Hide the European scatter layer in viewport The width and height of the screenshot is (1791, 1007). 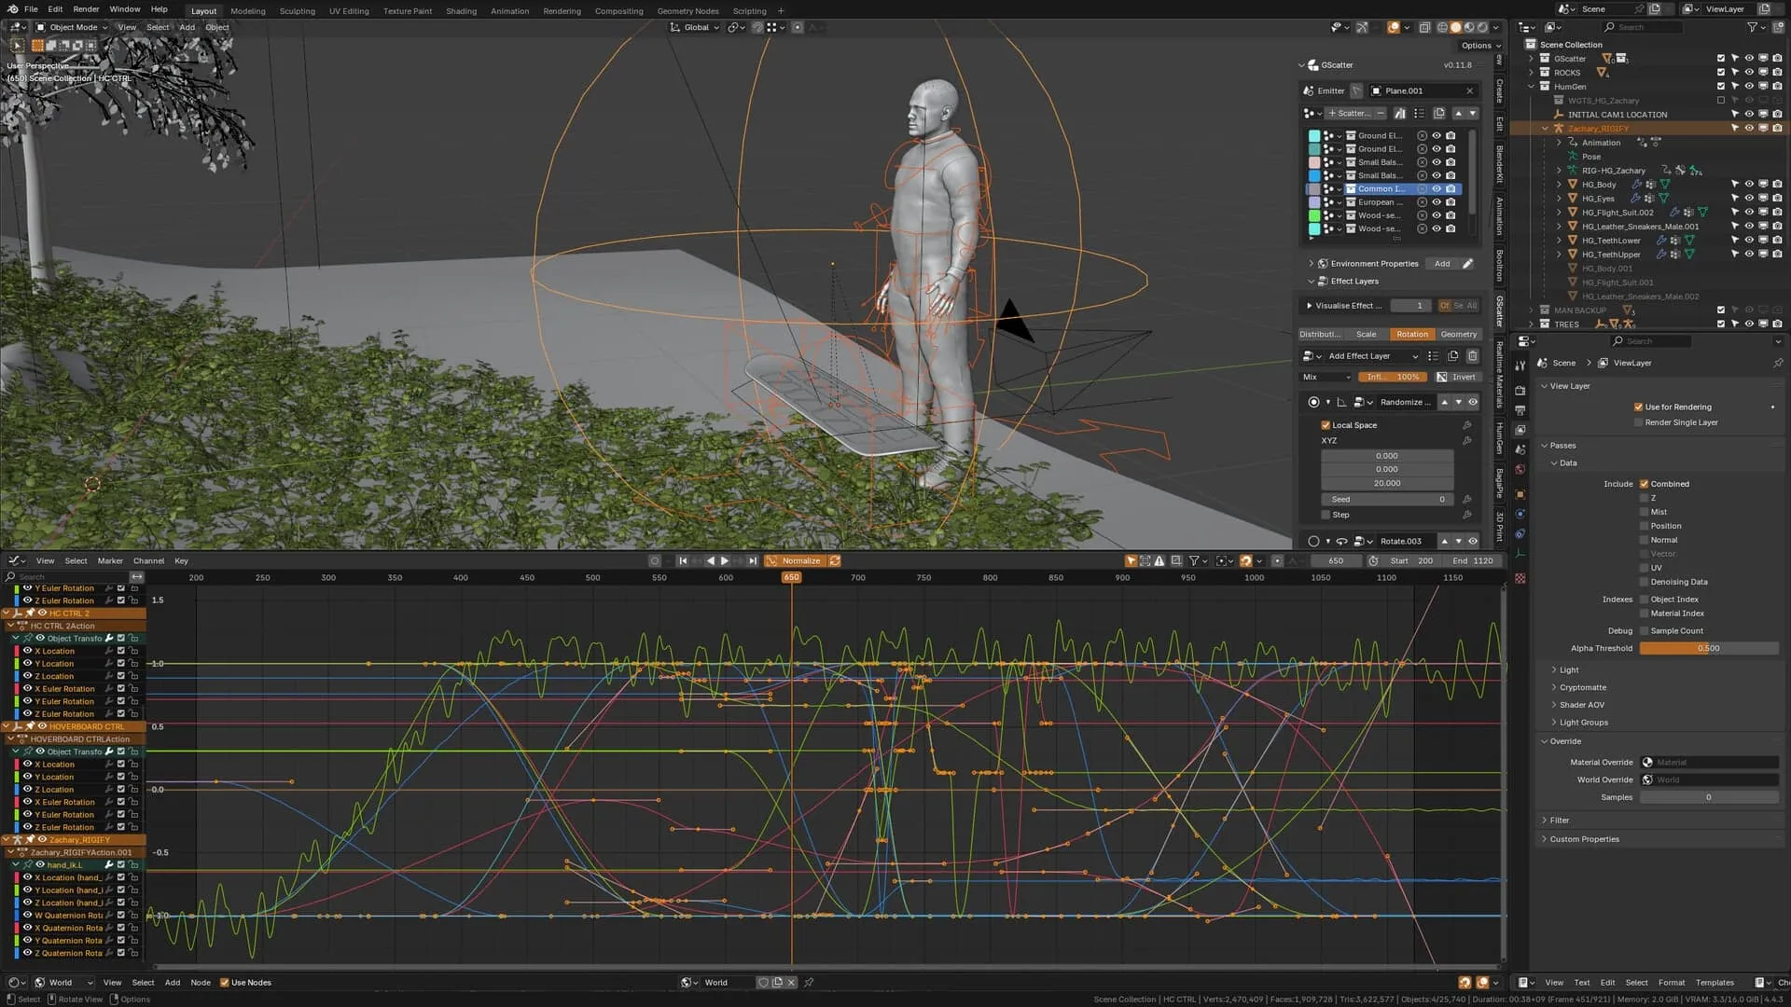[x=1437, y=202]
